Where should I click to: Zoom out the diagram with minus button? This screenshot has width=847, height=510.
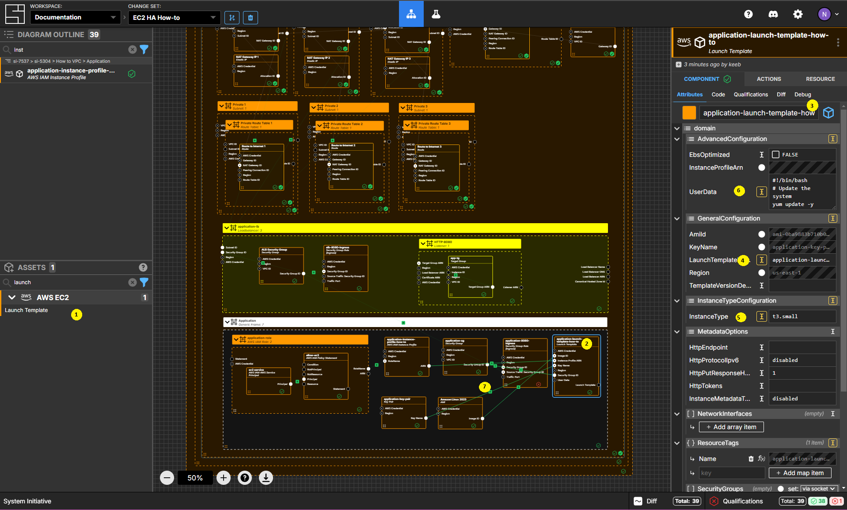point(167,478)
